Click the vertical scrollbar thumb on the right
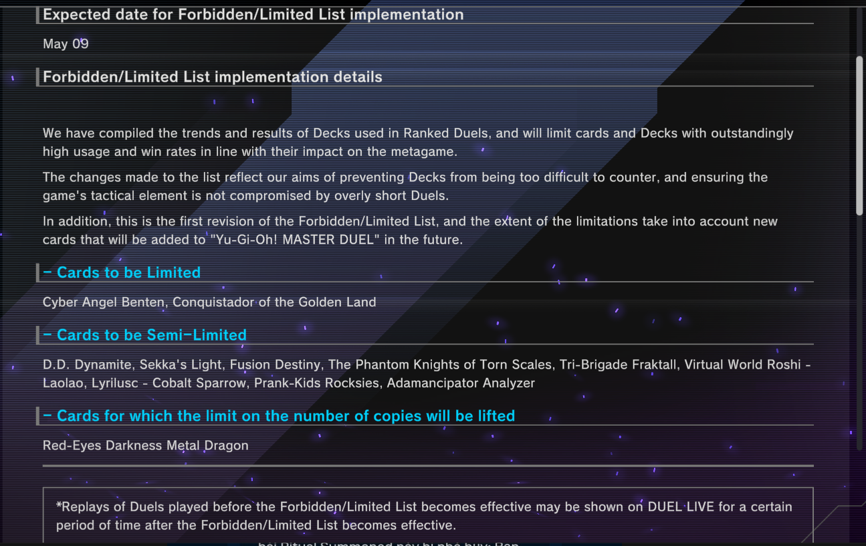The height and width of the screenshot is (546, 866). pos(859,135)
